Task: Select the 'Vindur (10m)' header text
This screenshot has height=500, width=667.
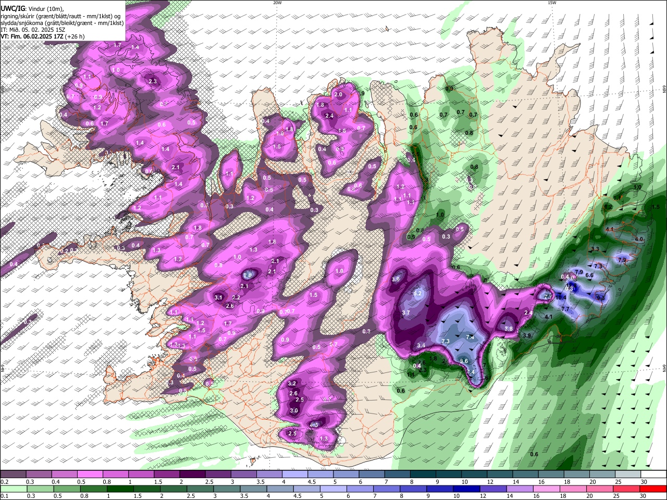Action: (x=46, y=9)
